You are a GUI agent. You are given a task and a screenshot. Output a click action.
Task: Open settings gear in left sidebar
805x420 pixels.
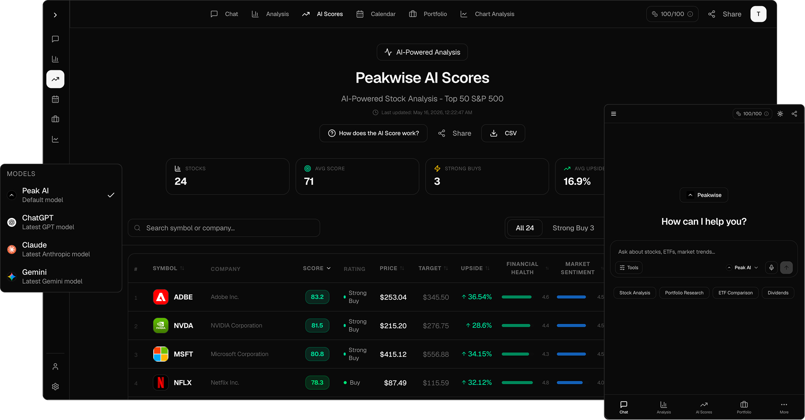pos(55,387)
